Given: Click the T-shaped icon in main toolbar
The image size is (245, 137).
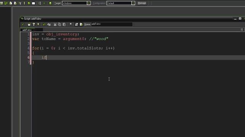Looking at the screenshot, I should tap(20, 3).
